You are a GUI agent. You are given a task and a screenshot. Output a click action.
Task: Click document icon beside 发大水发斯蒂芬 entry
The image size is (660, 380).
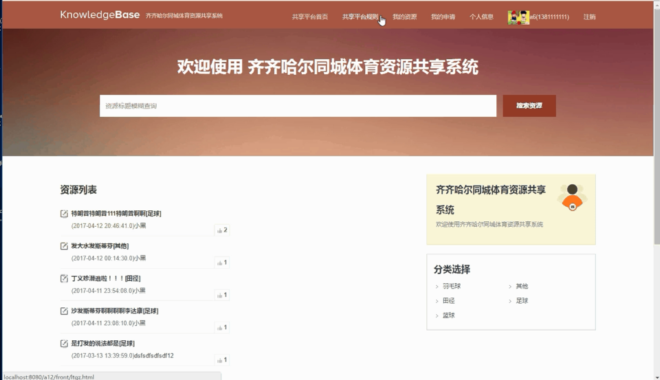[64, 246]
